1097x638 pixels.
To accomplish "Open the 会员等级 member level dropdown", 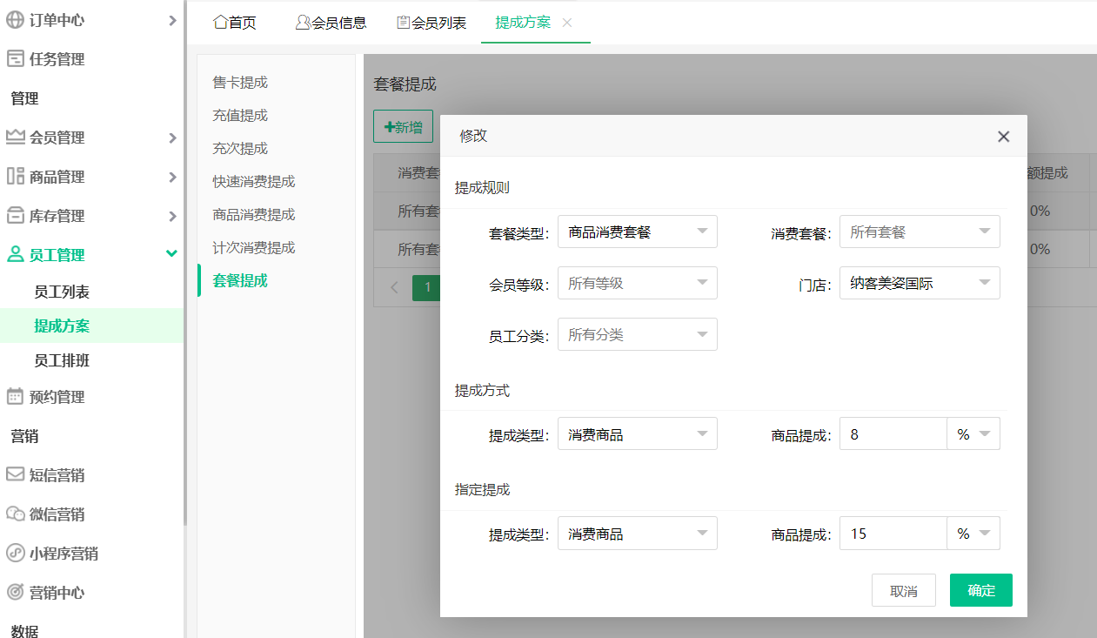I will pyautogui.click(x=637, y=283).
